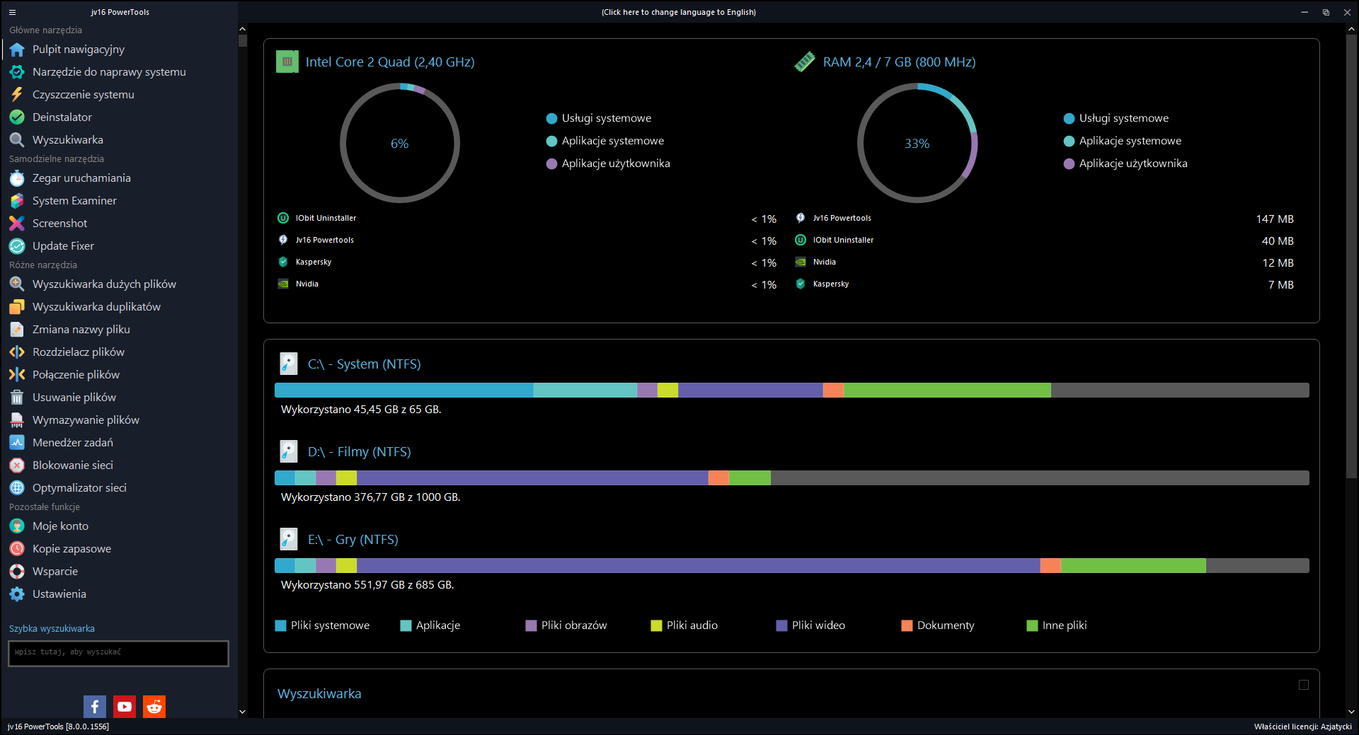1359x735 pixels.
Task: Open Czyszczenie systemu from the sidebar
Action: coord(84,95)
